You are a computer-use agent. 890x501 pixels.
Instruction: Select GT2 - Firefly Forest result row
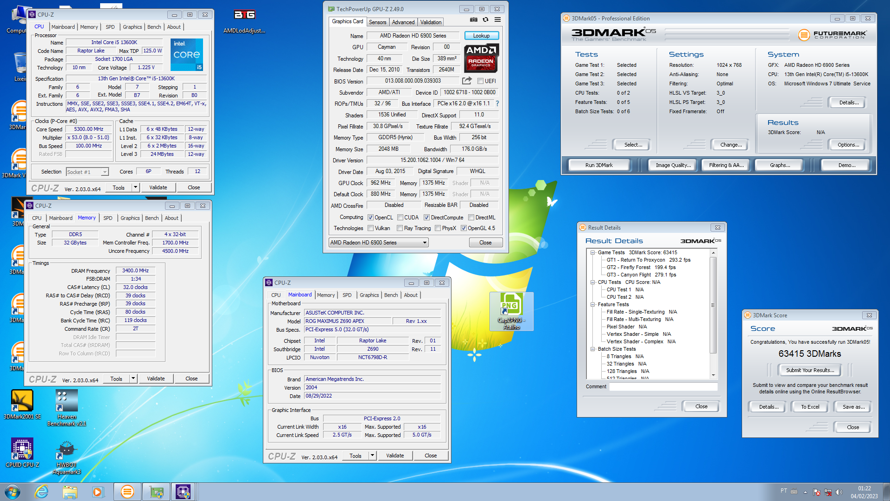641,268
